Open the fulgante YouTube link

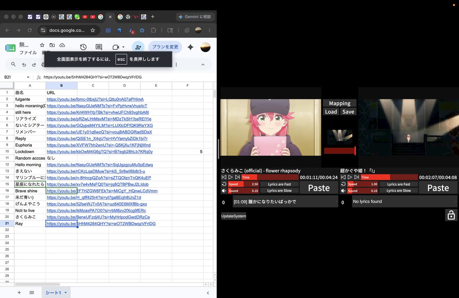[95, 99]
